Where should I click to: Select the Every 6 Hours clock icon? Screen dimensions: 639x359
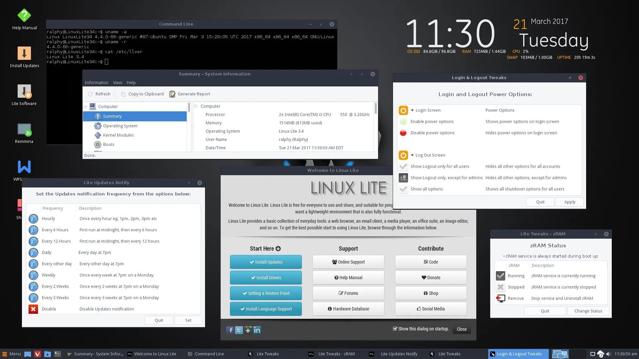33,230
